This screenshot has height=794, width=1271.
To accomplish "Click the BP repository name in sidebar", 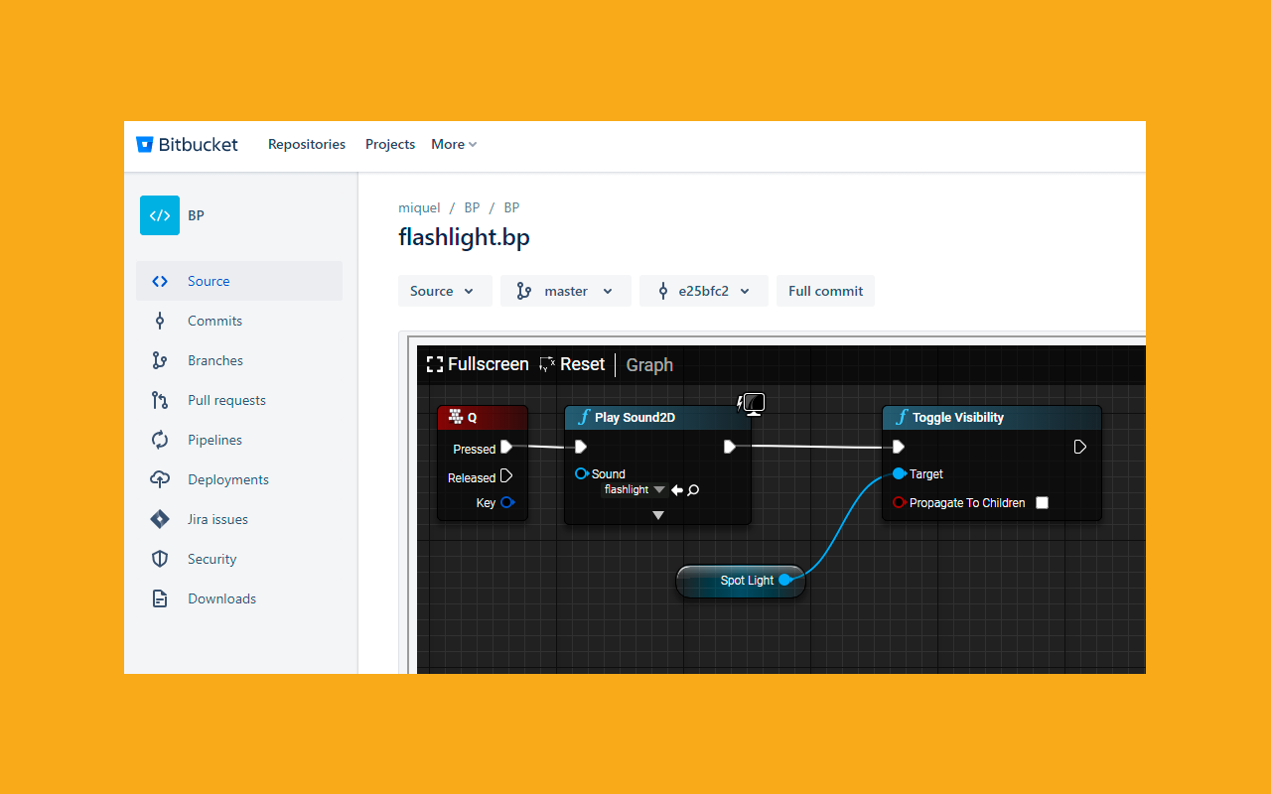I will tap(196, 215).
